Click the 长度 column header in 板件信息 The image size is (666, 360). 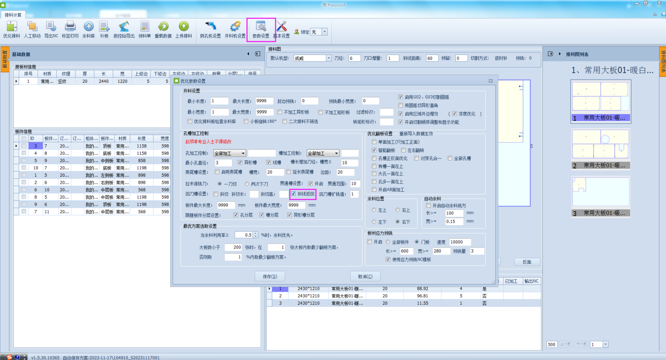pyautogui.click(x=142, y=138)
